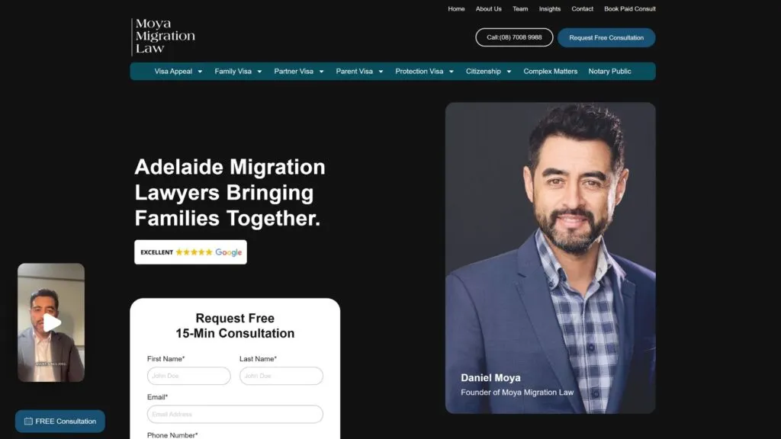Screen dimensions: 781x439
Task: Click the Call (08) 7008 9988 button
Action: [514, 37]
